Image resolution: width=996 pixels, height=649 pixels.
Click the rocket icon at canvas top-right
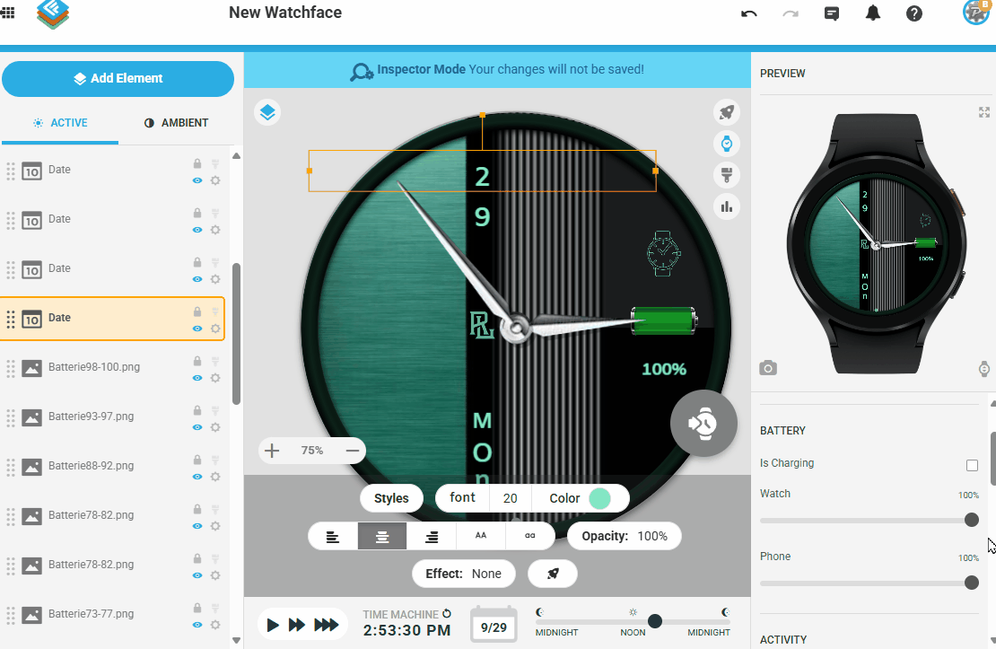(x=727, y=112)
